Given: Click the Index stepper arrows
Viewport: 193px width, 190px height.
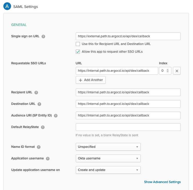Looking at the screenshot, I should pyautogui.click(x=168, y=71).
